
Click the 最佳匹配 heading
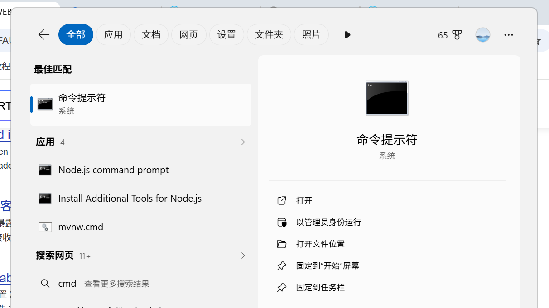pyautogui.click(x=53, y=69)
